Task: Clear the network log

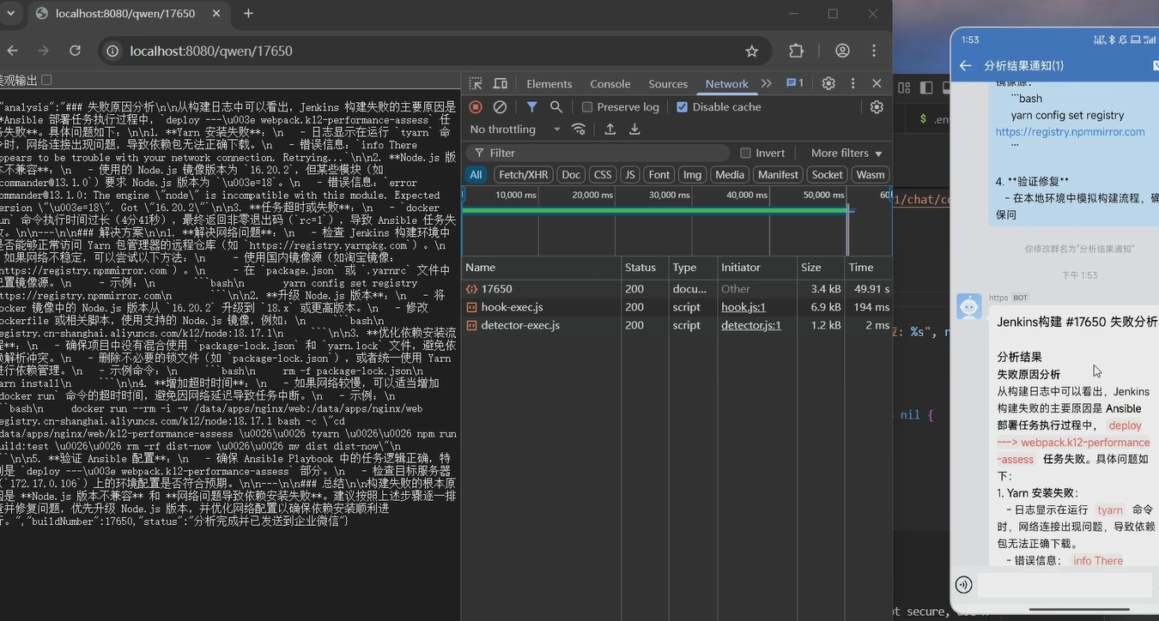Action: coord(500,107)
